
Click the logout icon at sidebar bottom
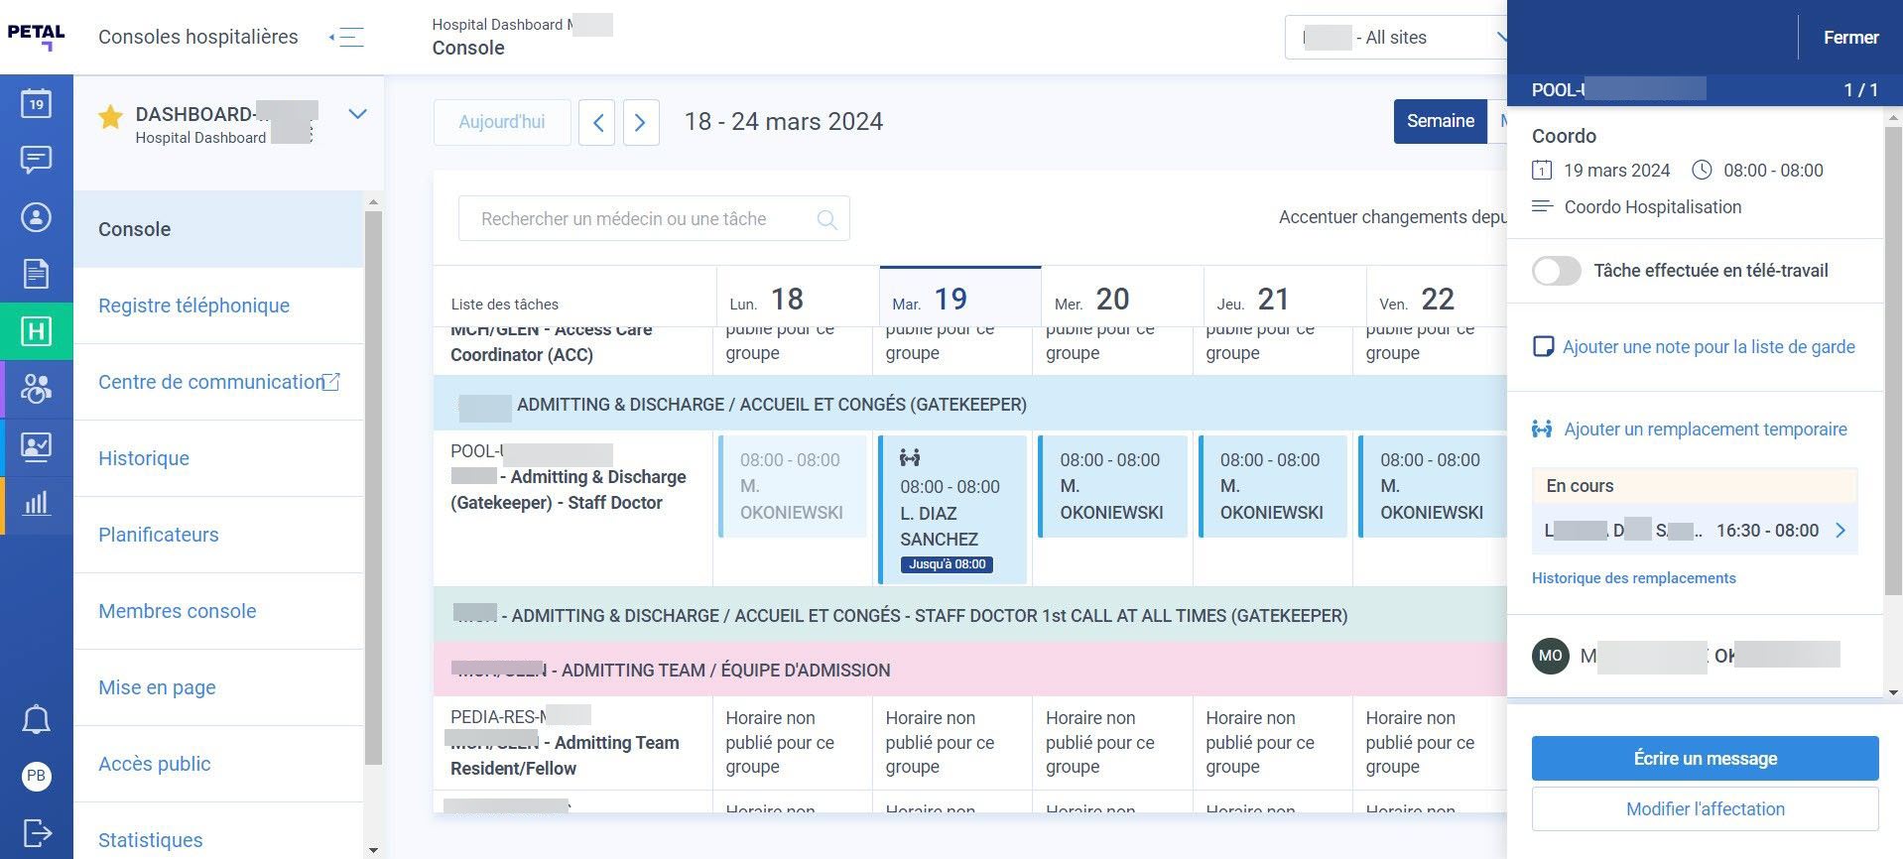pos(36,833)
